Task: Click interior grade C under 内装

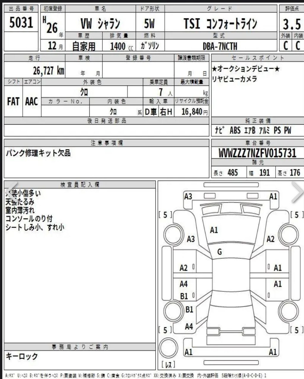Action: click(298, 46)
